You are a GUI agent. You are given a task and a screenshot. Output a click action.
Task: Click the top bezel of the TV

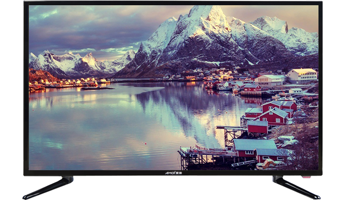point(172,3)
